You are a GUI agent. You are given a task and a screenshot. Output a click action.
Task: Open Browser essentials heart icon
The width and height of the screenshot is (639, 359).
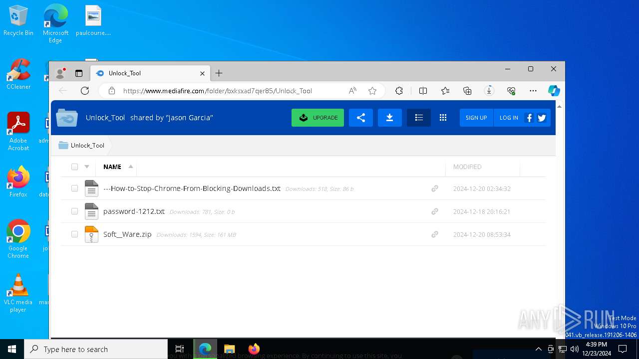[511, 91]
